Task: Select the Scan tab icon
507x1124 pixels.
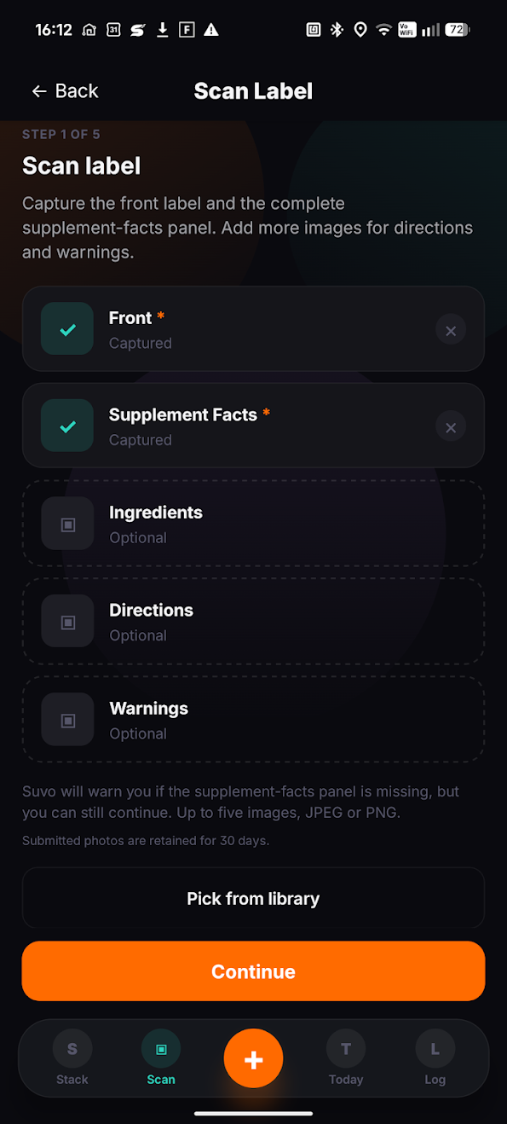Action: pyautogui.click(x=161, y=1049)
